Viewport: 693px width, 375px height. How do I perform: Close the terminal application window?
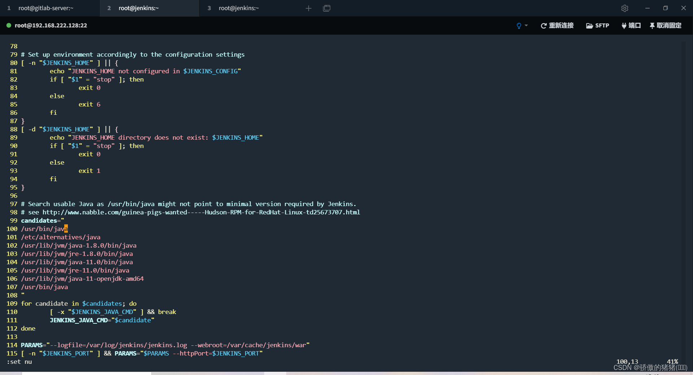683,8
